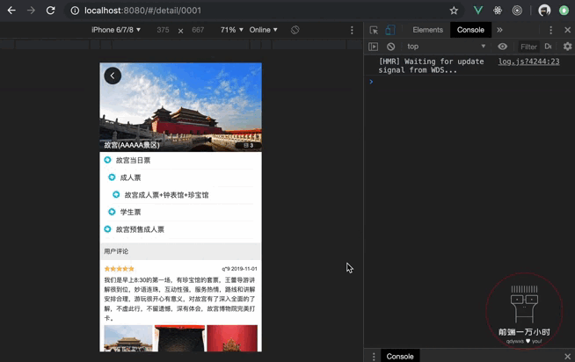Click the image count badge 3
Image resolution: width=575 pixels, height=362 pixels.
tap(248, 146)
